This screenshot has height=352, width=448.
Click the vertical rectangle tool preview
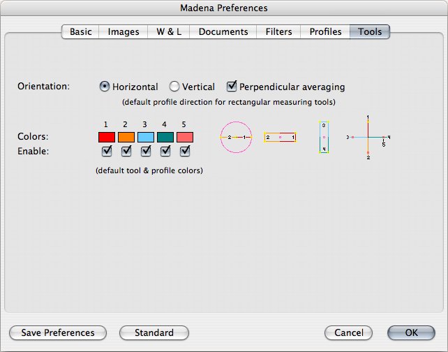(324, 138)
